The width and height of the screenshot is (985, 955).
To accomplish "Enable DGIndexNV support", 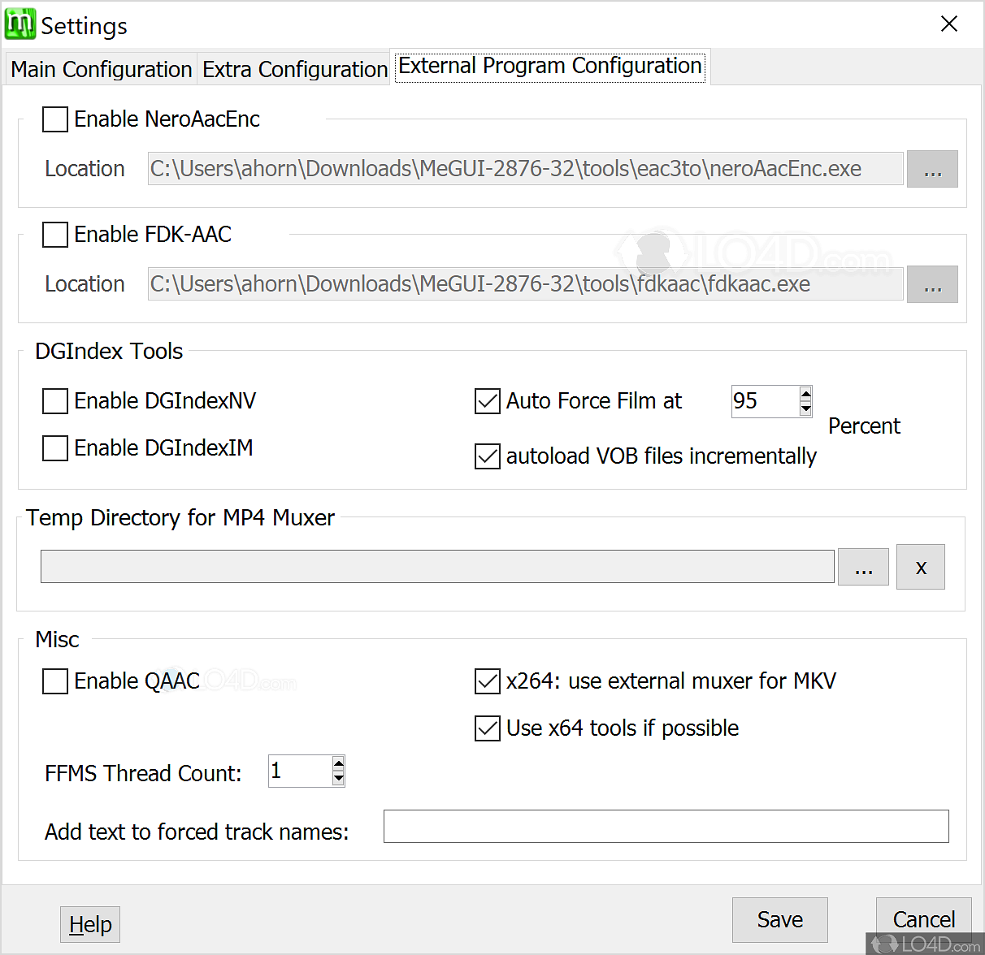I will click(x=54, y=401).
